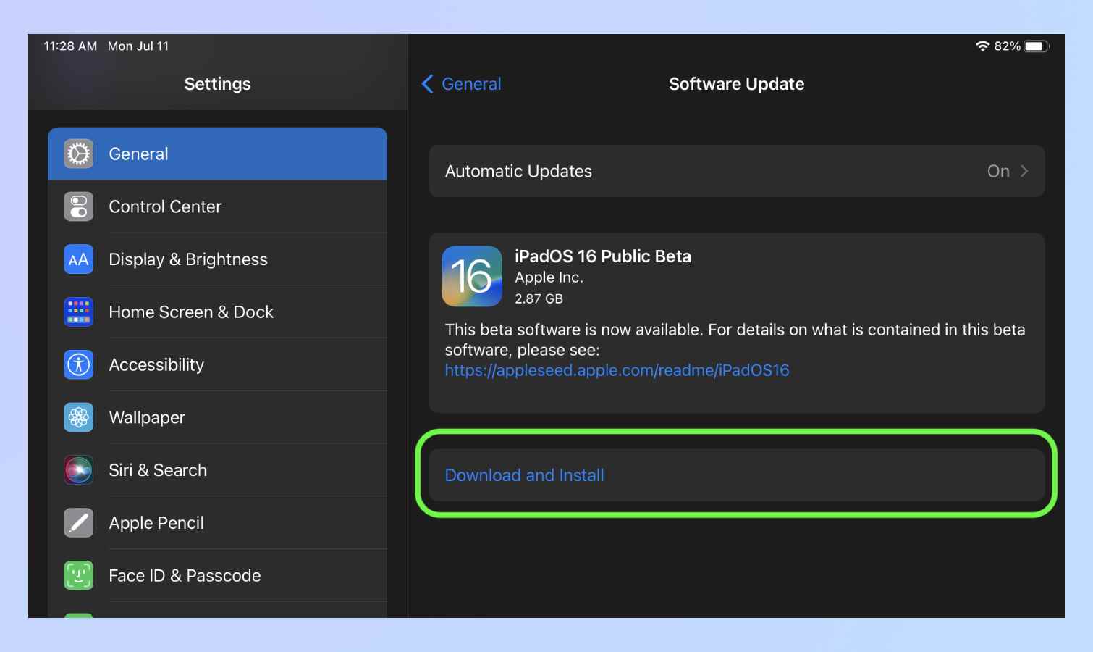Select Display & Brightness in sidebar

(x=217, y=259)
